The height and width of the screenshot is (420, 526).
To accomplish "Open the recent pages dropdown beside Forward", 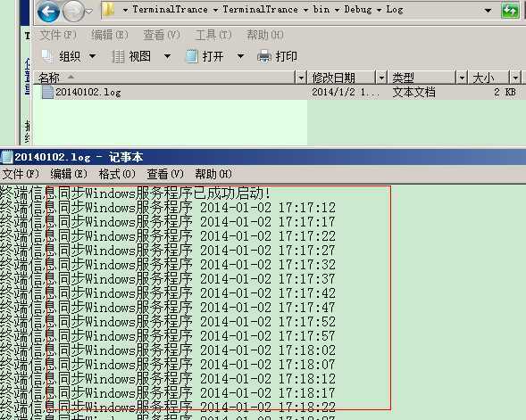I will point(89,12).
